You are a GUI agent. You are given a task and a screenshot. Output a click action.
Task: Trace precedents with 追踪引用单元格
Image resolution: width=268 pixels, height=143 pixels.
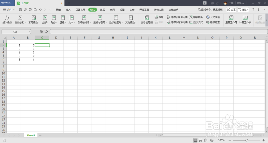tap(177, 17)
